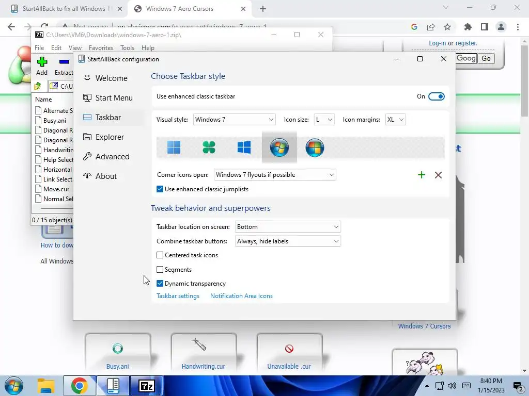Enable Centered task icons checkbox

pyautogui.click(x=160, y=255)
